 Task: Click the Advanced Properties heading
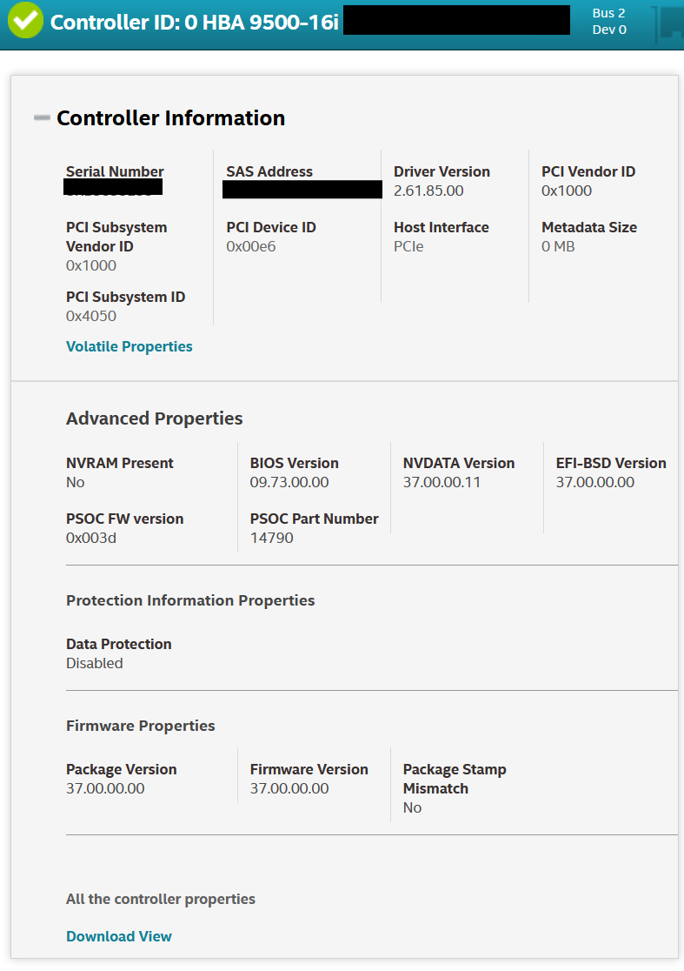[154, 419]
